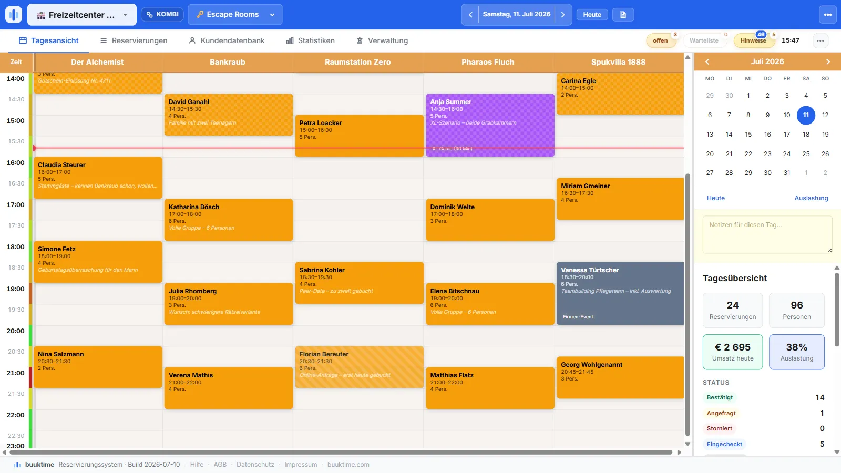Open Vanessa Türtscher Firmen-Event booking
The height and width of the screenshot is (473, 841).
(620, 293)
